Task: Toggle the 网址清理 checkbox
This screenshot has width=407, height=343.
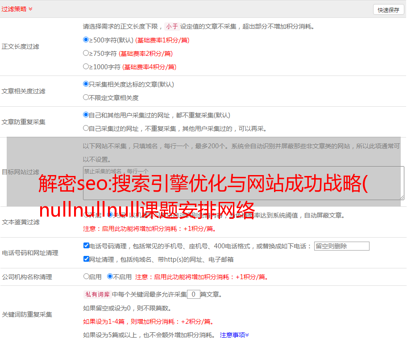Action: click(86, 259)
